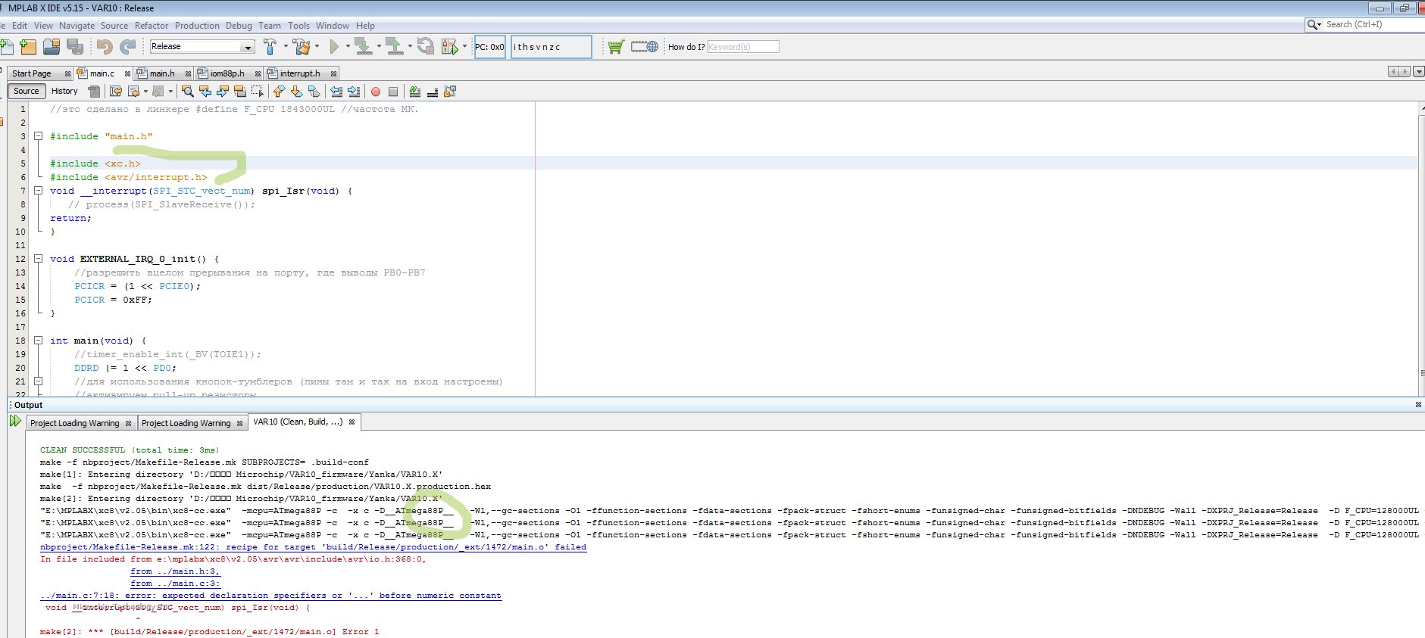Click the Save All icon
The image size is (1425, 638).
[x=75, y=47]
